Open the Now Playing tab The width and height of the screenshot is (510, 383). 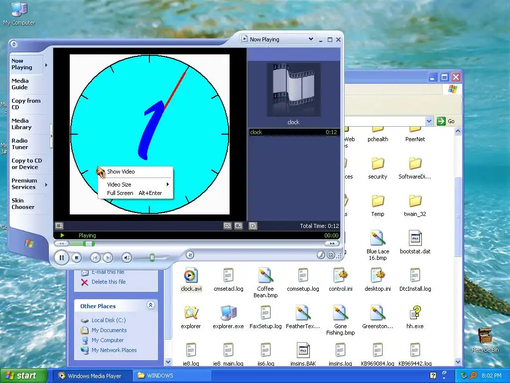click(x=22, y=64)
